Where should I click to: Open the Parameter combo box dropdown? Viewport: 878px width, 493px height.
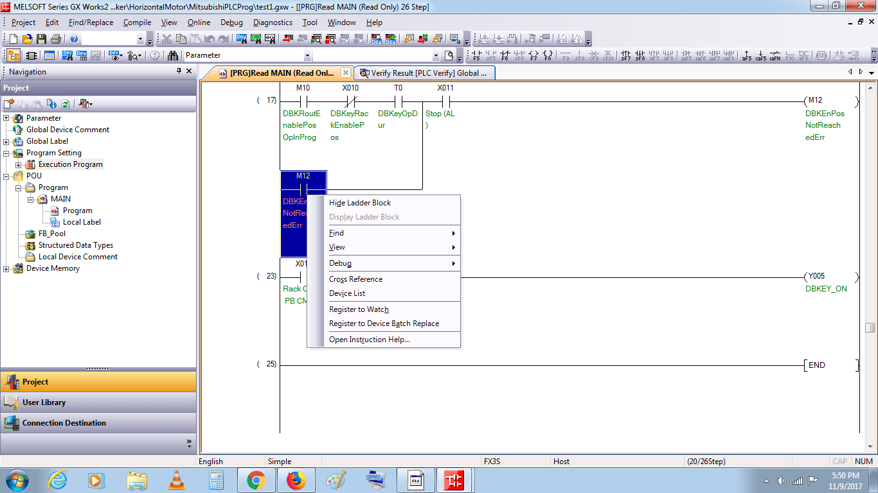click(307, 55)
